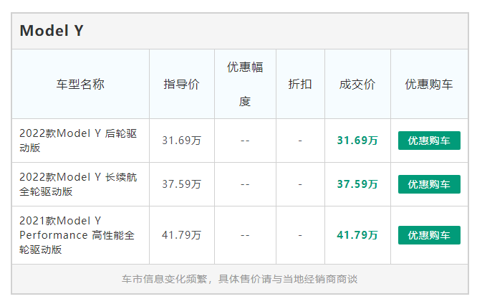The height and width of the screenshot is (304, 477).
Task: Click the 车型名称 column header
Action: 80,84
